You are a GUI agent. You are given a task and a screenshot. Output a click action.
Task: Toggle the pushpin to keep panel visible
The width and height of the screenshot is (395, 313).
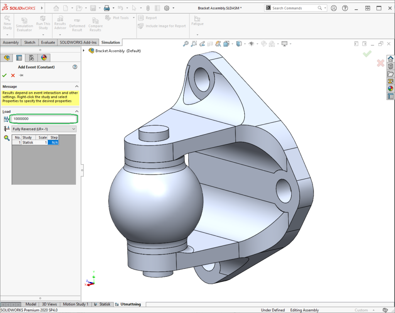point(21,75)
